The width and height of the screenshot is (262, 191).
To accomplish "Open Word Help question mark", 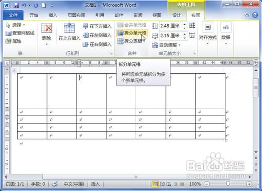I will 255,15.
